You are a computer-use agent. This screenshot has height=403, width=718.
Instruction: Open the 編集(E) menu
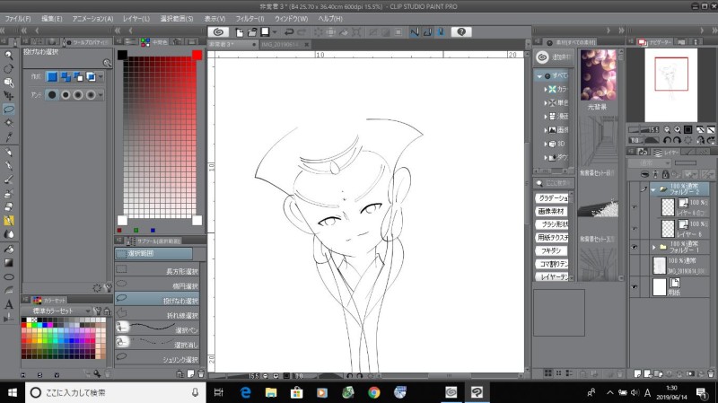pos(52,19)
